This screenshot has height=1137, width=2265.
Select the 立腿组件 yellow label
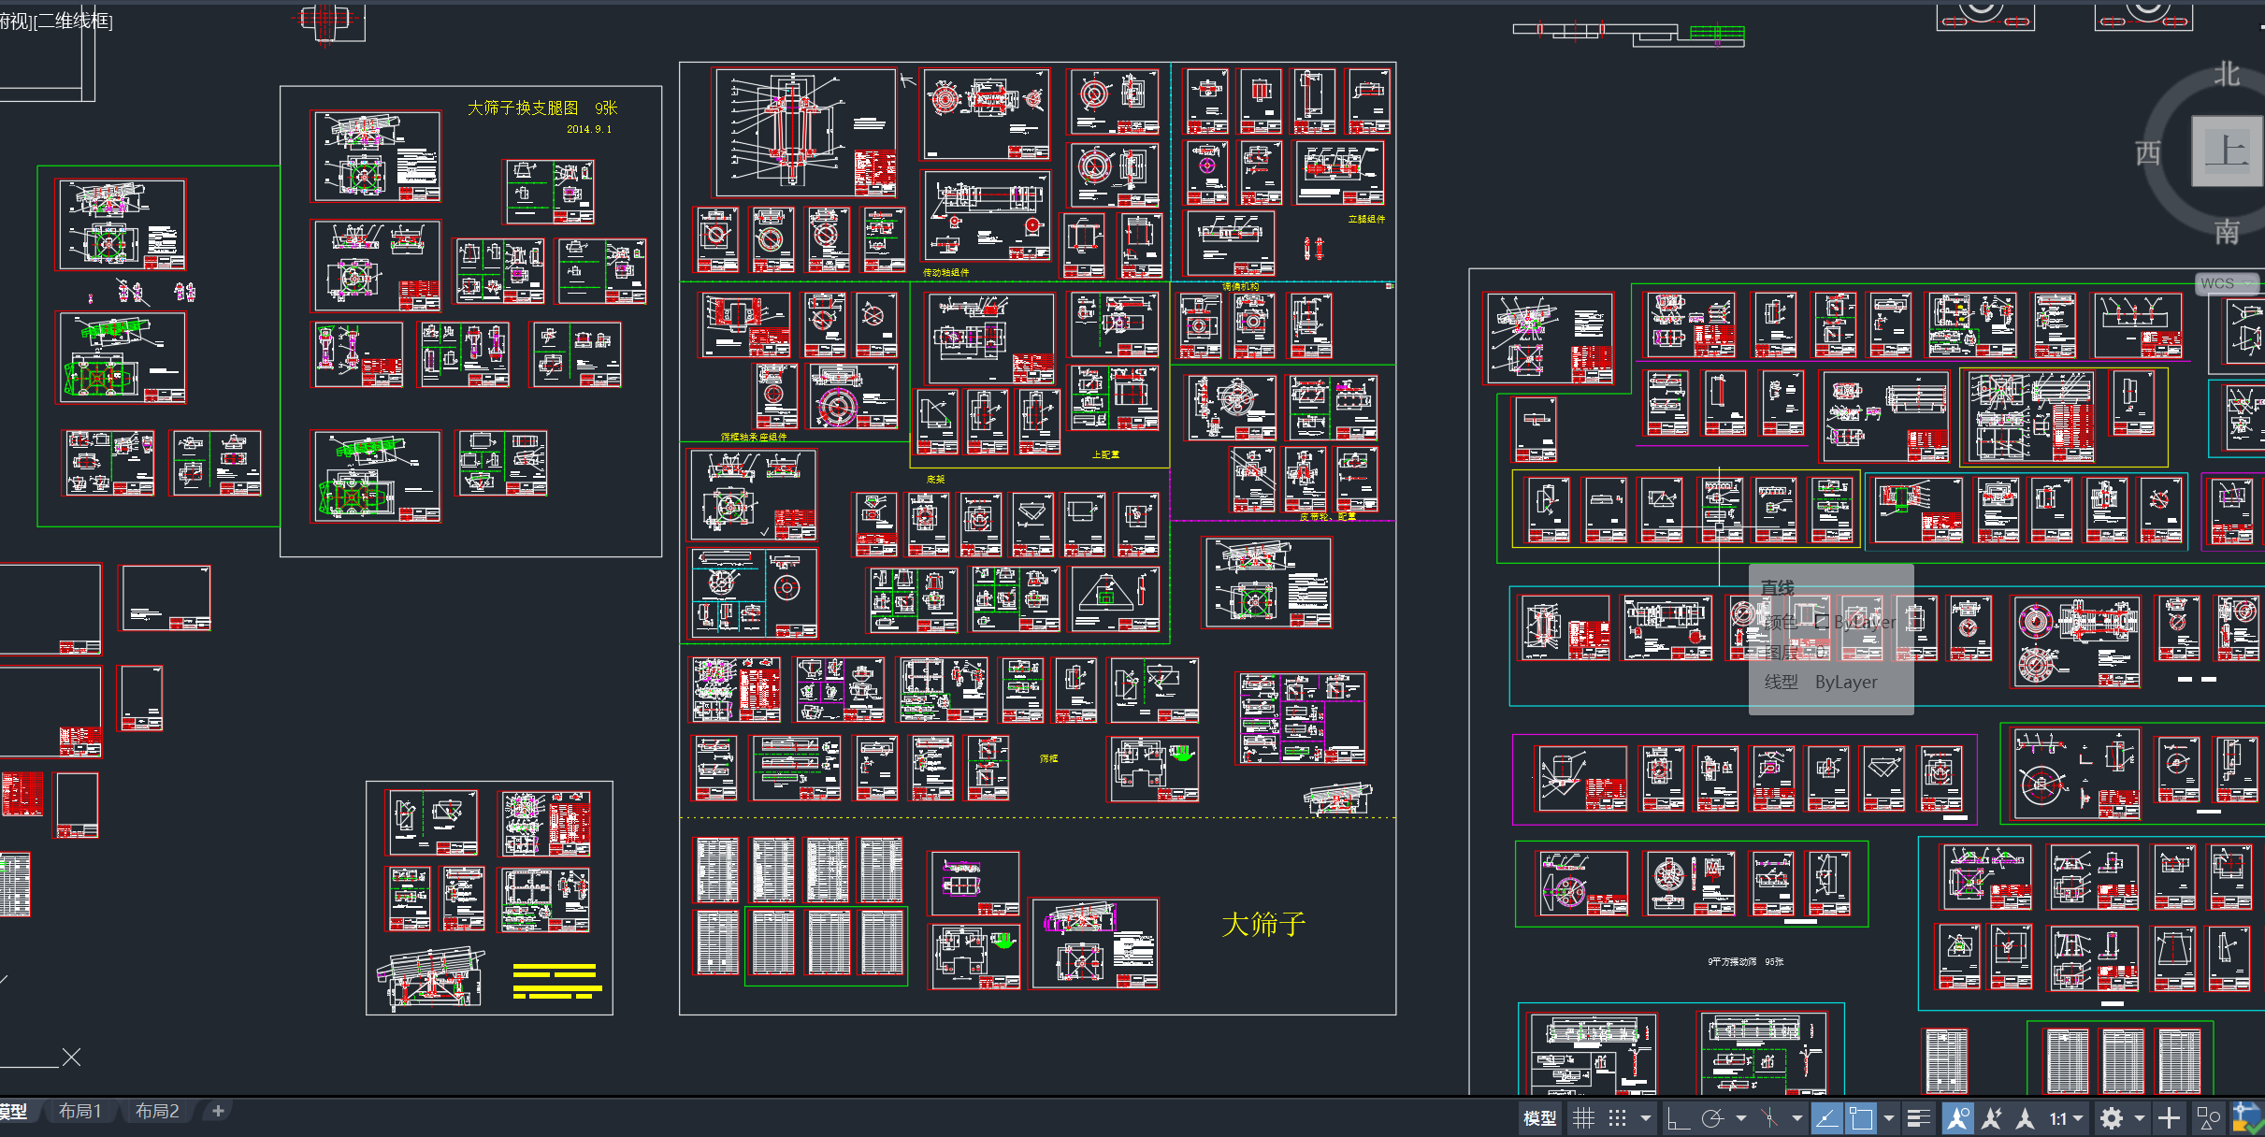pyautogui.click(x=1366, y=219)
